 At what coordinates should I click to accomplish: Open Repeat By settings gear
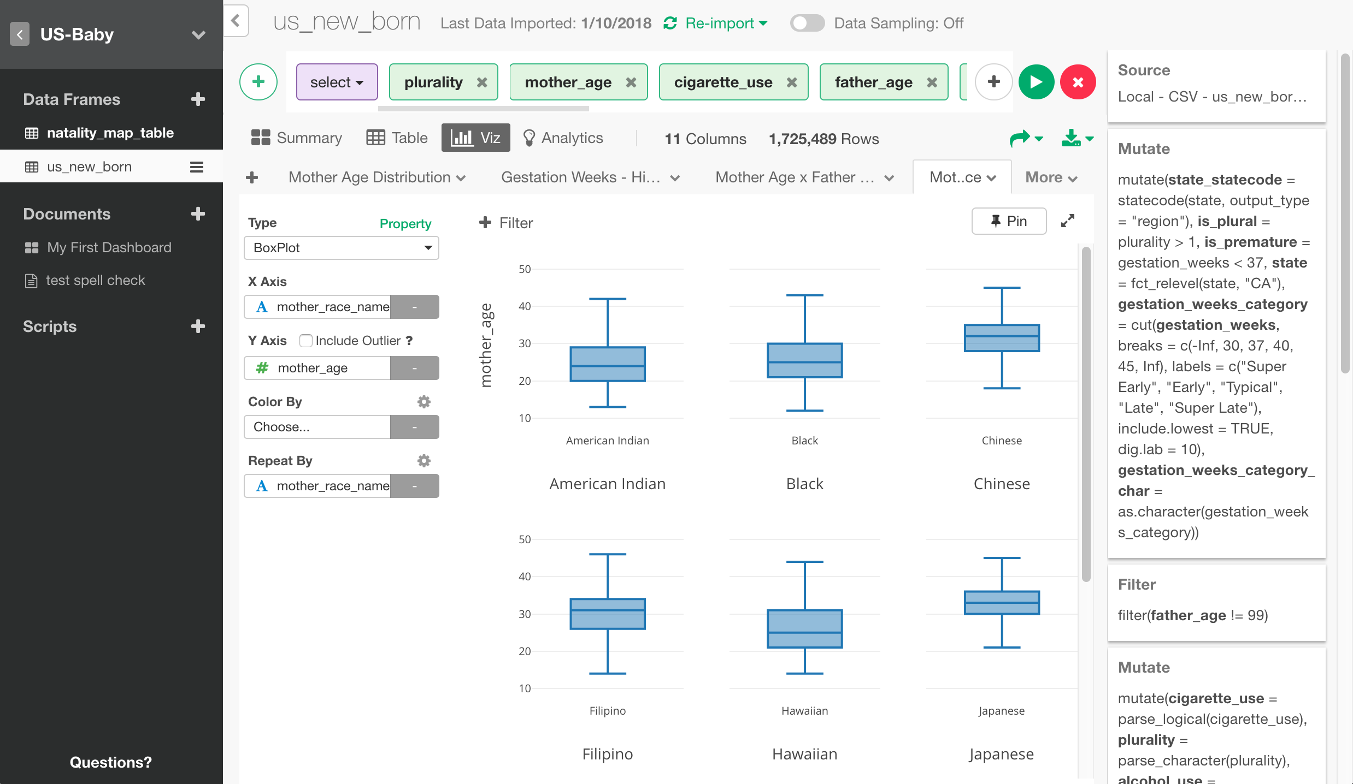[x=424, y=460]
